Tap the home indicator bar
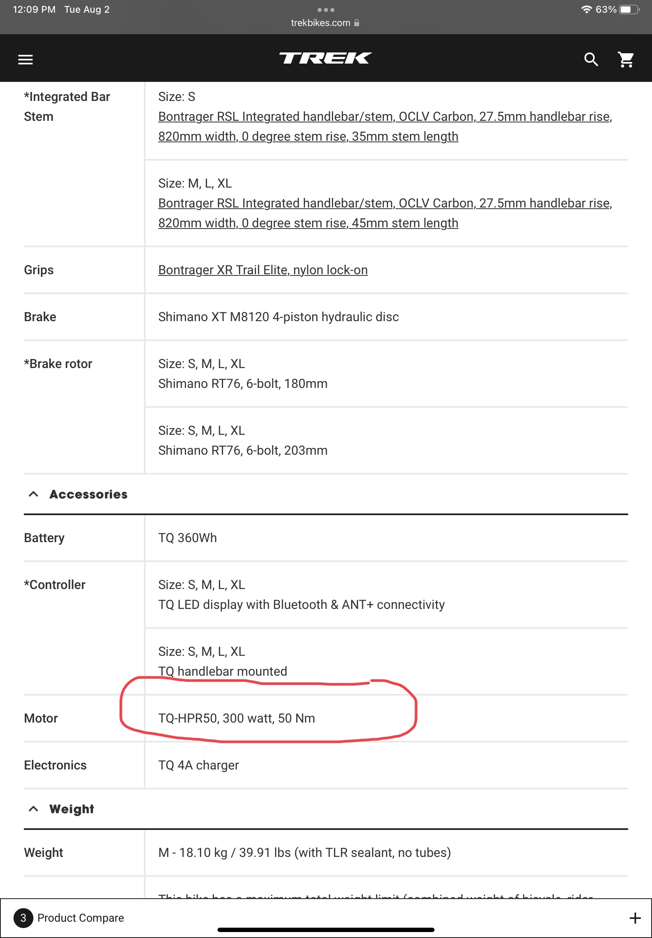This screenshot has height=938, width=652. click(x=326, y=930)
